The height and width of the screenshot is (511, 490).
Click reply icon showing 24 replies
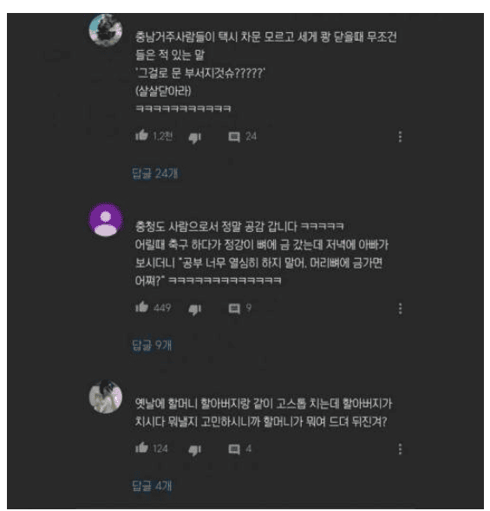click(234, 137)
